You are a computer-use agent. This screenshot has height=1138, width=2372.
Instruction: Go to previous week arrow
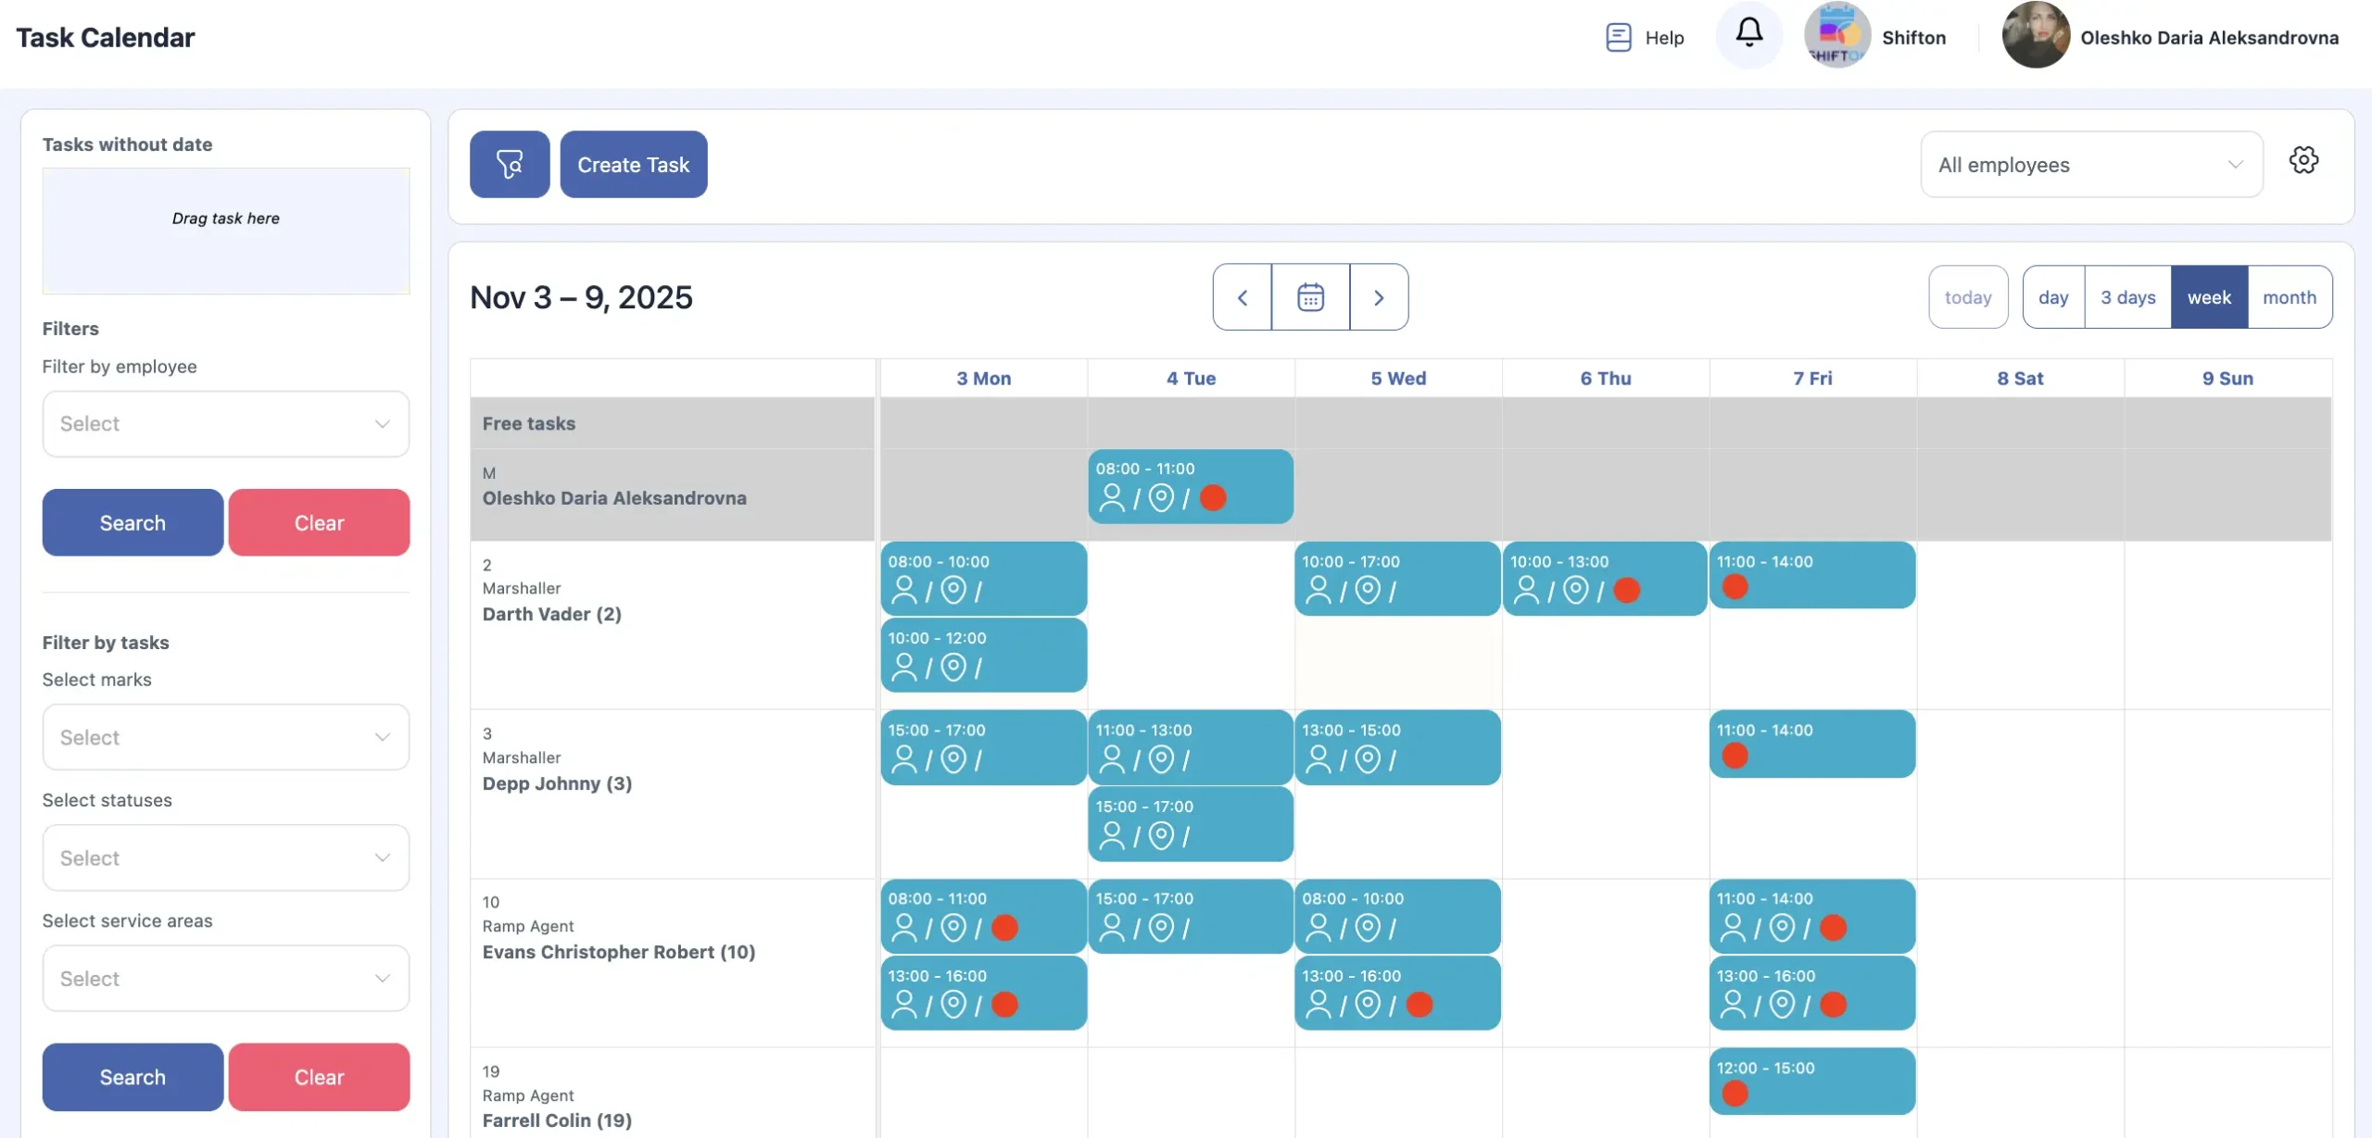1242,297
